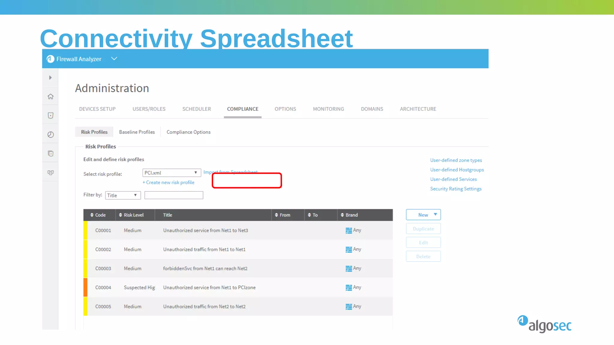Click brand Any icon in C00004 row
This screenshot has height=345, width=614.
[349, 287]
